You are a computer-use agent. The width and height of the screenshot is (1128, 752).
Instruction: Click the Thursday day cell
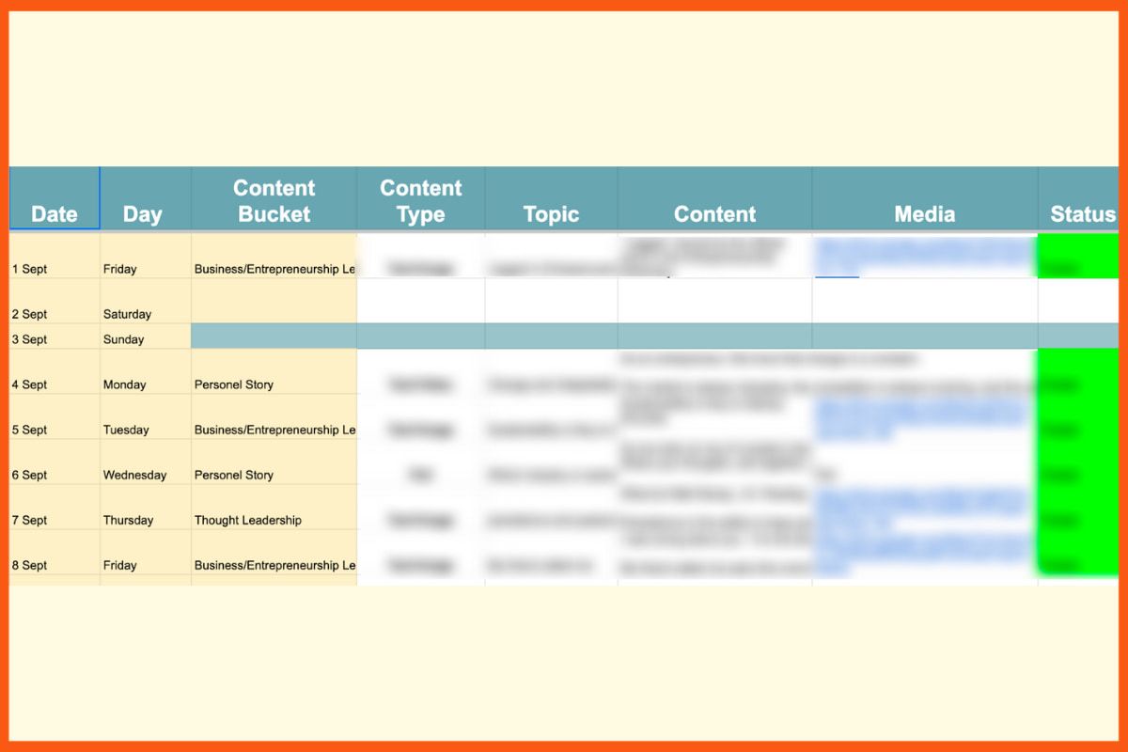coord(146,507)
